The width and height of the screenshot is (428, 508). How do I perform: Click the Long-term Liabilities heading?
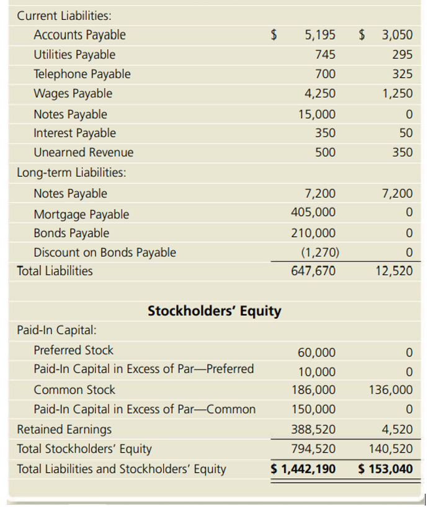(71, 172)
